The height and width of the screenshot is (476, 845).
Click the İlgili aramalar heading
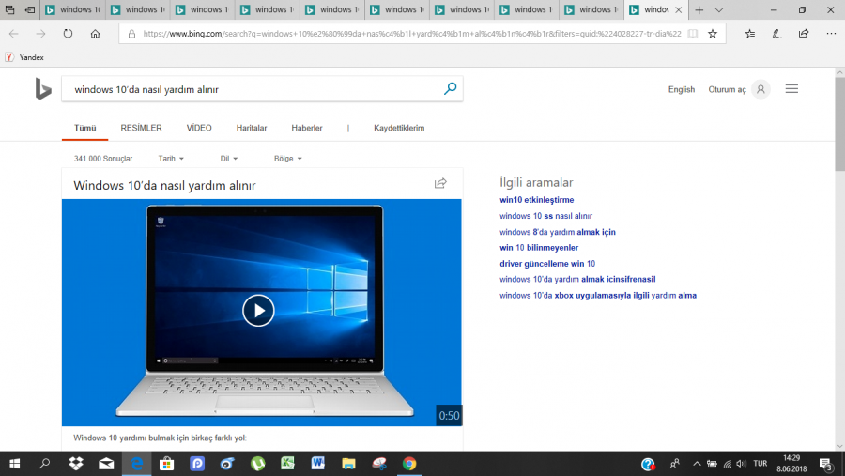tap(536, 183)
